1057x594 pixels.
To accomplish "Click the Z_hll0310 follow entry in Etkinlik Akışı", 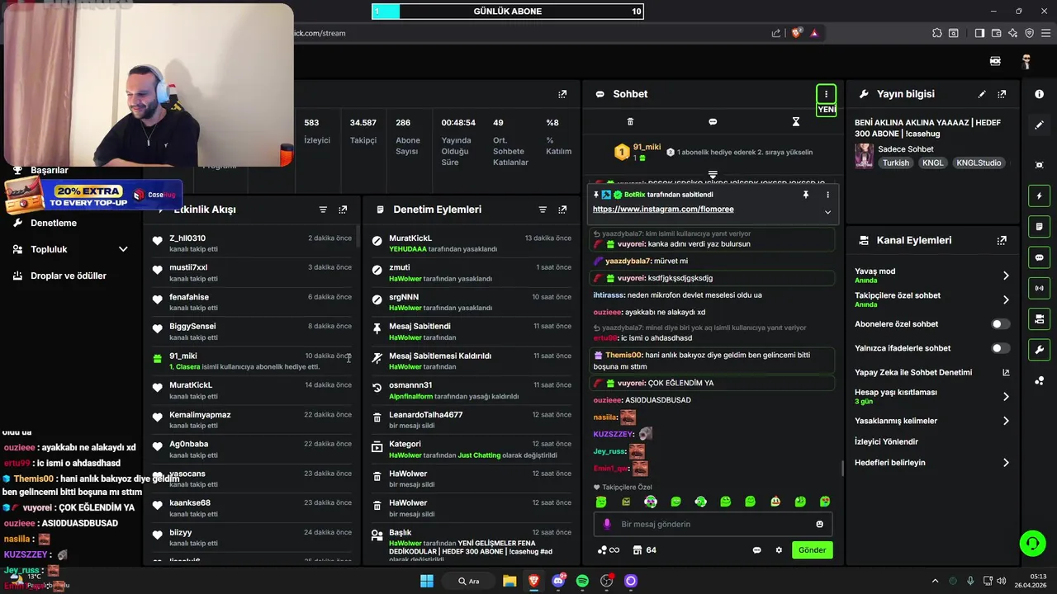I will click(x=251, y=243).
